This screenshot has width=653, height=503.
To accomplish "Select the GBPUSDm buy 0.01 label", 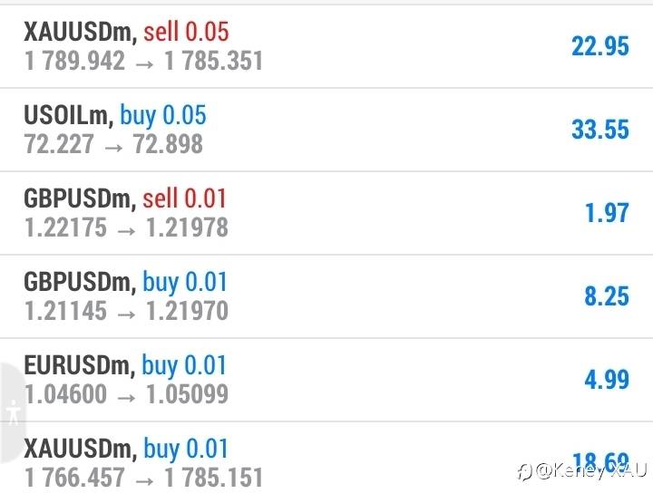I will click(x=125, y=282).
